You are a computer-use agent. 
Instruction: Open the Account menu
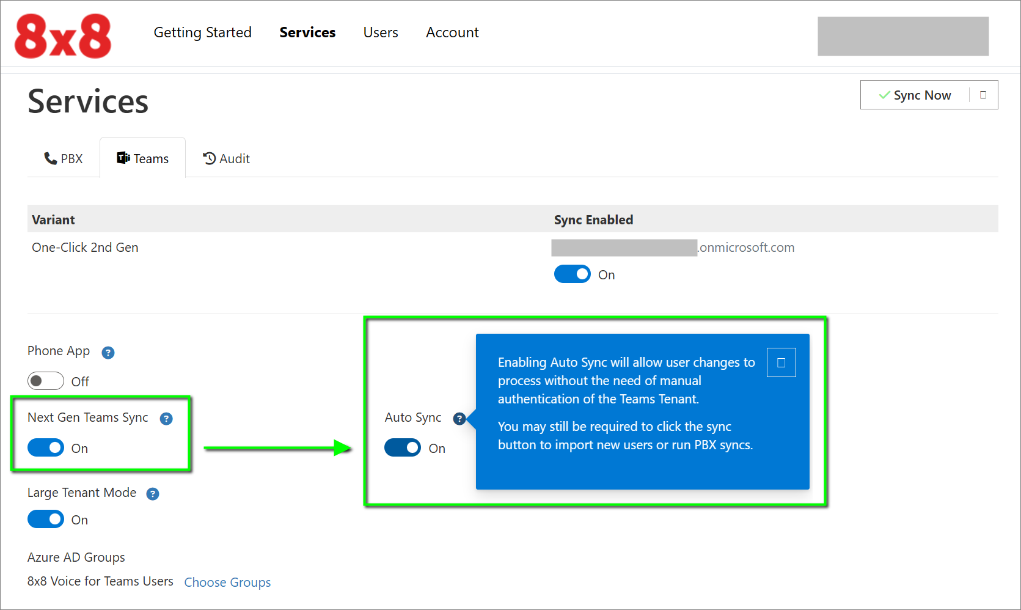click(x=452, y=32)
